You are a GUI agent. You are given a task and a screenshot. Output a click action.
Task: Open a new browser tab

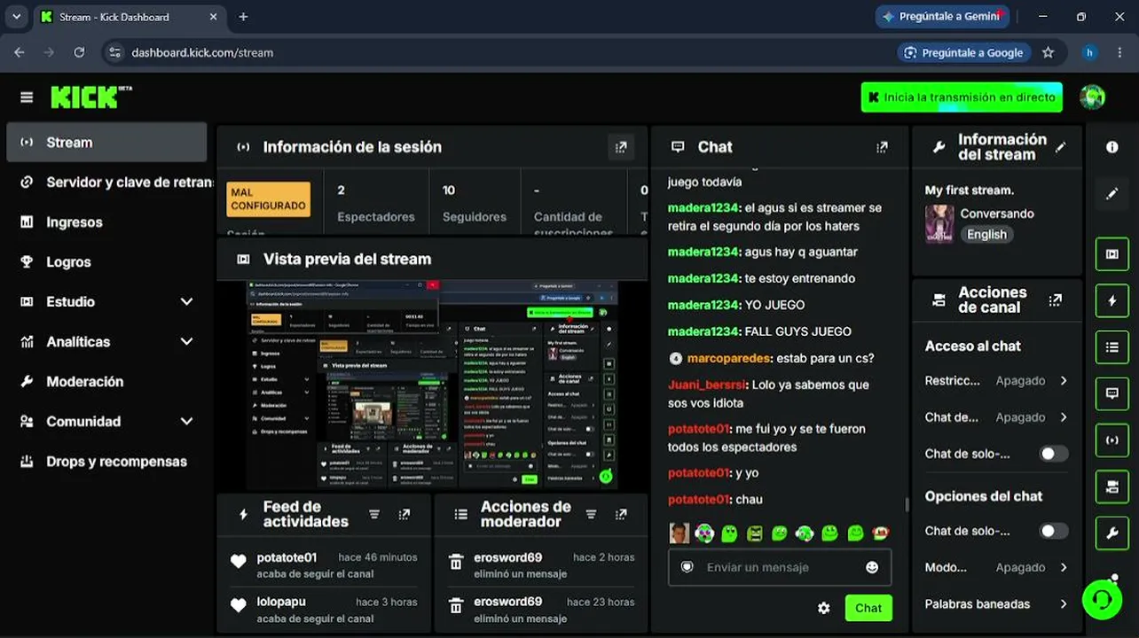pyautogui.click(x=243, y=17)
